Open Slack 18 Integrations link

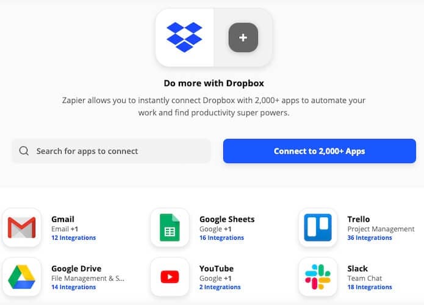coord(370,287)
